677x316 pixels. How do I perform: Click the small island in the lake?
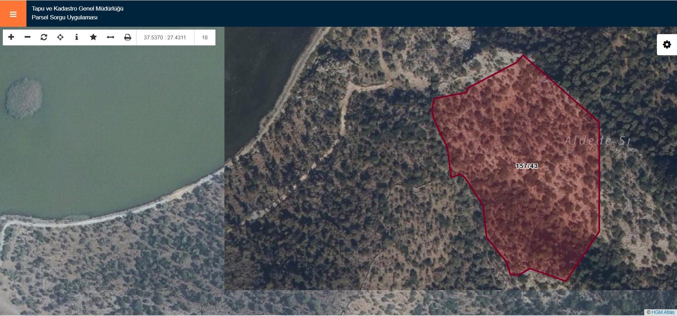24,98
